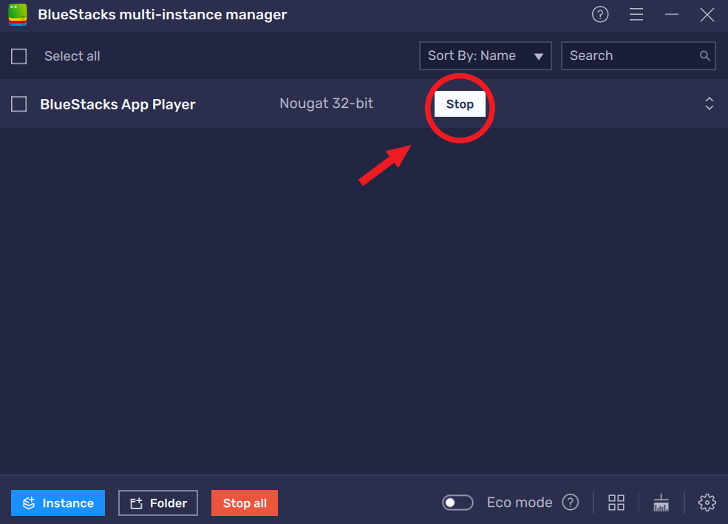Open the Sort By: Name dropdown
This screenshot has height=524, width=728.
485,55
